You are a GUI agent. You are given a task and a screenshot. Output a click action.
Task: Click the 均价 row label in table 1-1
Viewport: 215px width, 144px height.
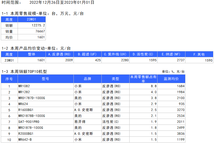[9, 37]
